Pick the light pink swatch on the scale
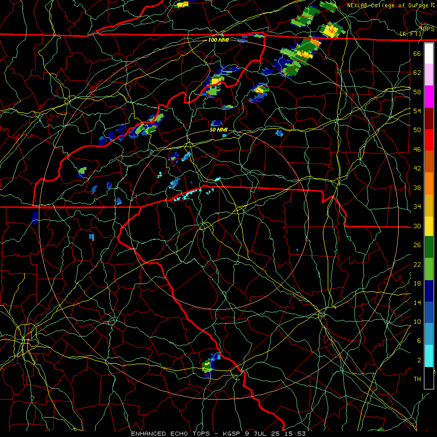The image size is (437, 437). pyautogui.click(x=429, y=75)
